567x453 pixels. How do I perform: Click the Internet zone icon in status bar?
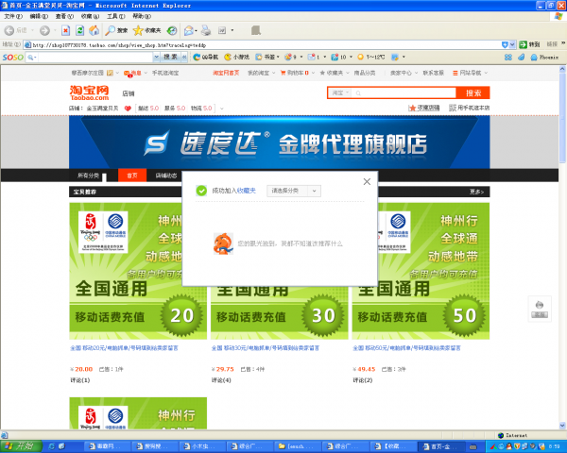(x=501, y=435)
